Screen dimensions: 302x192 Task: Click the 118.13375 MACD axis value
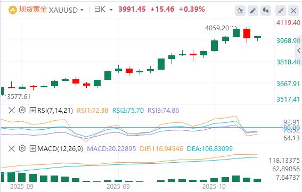coord(284,161)
